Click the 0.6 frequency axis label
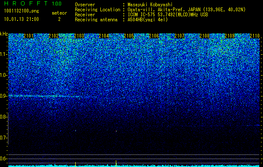This screenshot has height=167, width=263. (3, 159)
